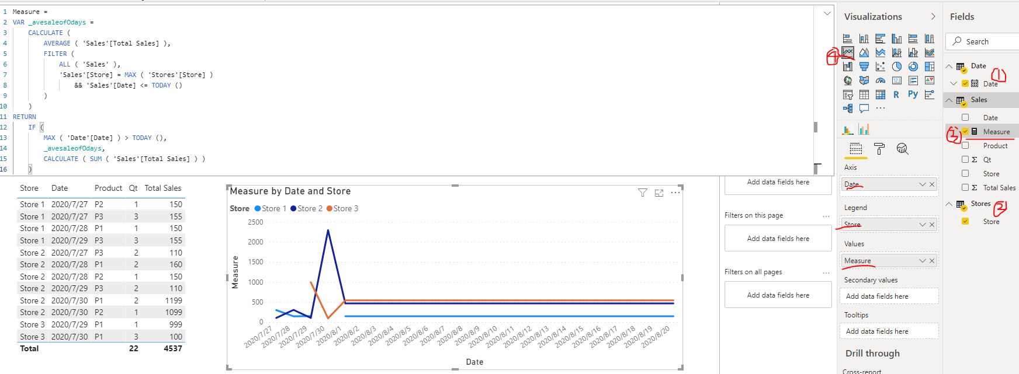The height and width of the screenshot is (374, 1019).
Task: Insert a donut chart visual
Action: (913, 67)
